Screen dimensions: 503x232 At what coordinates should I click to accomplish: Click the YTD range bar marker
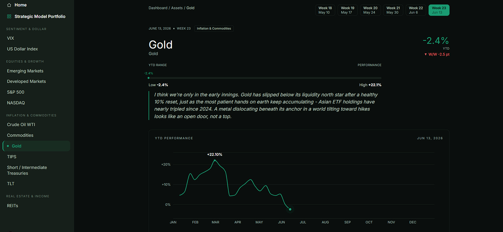(x=149, y=78)
